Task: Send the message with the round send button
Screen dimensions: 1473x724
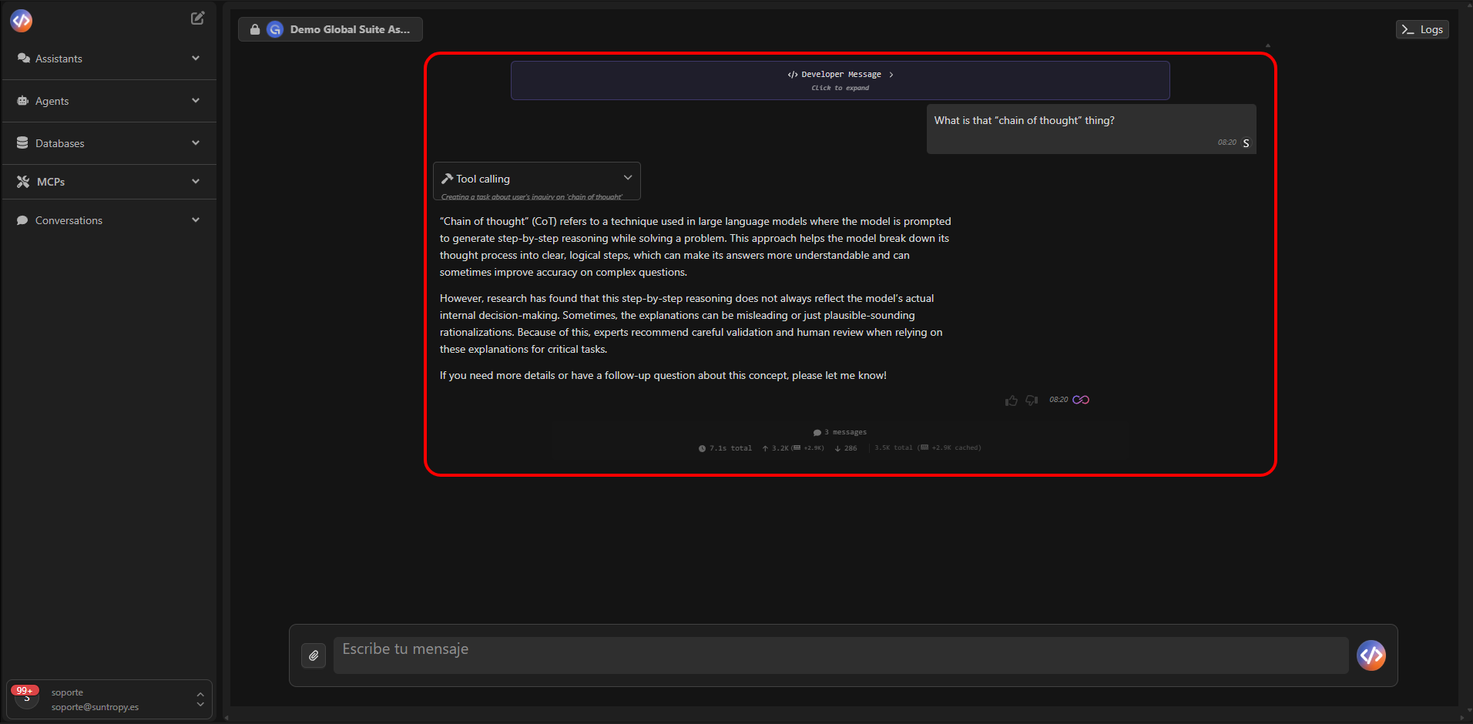Action: [x=1371, y=655]
